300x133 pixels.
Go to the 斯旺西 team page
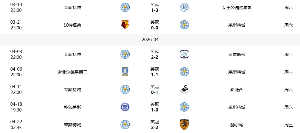pyautogui.click(x=237, y=90)
